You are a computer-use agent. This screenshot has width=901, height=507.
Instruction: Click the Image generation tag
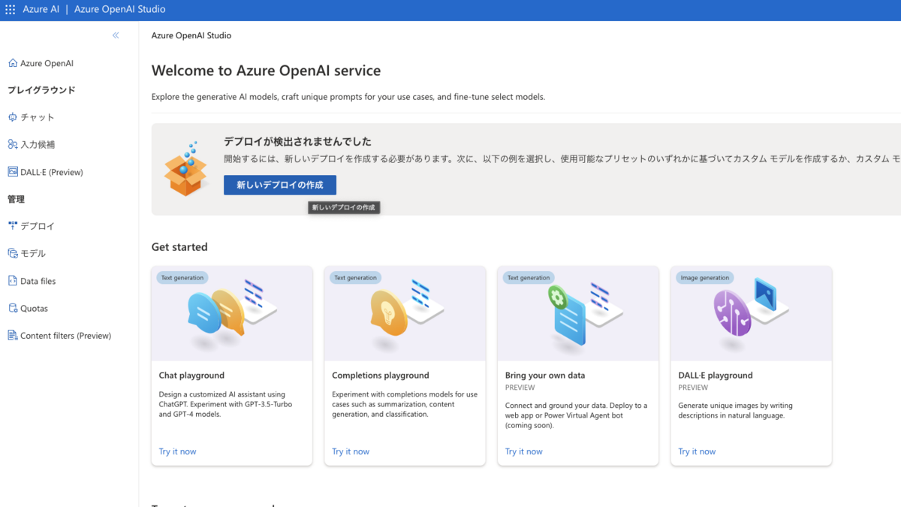[704, 278]
